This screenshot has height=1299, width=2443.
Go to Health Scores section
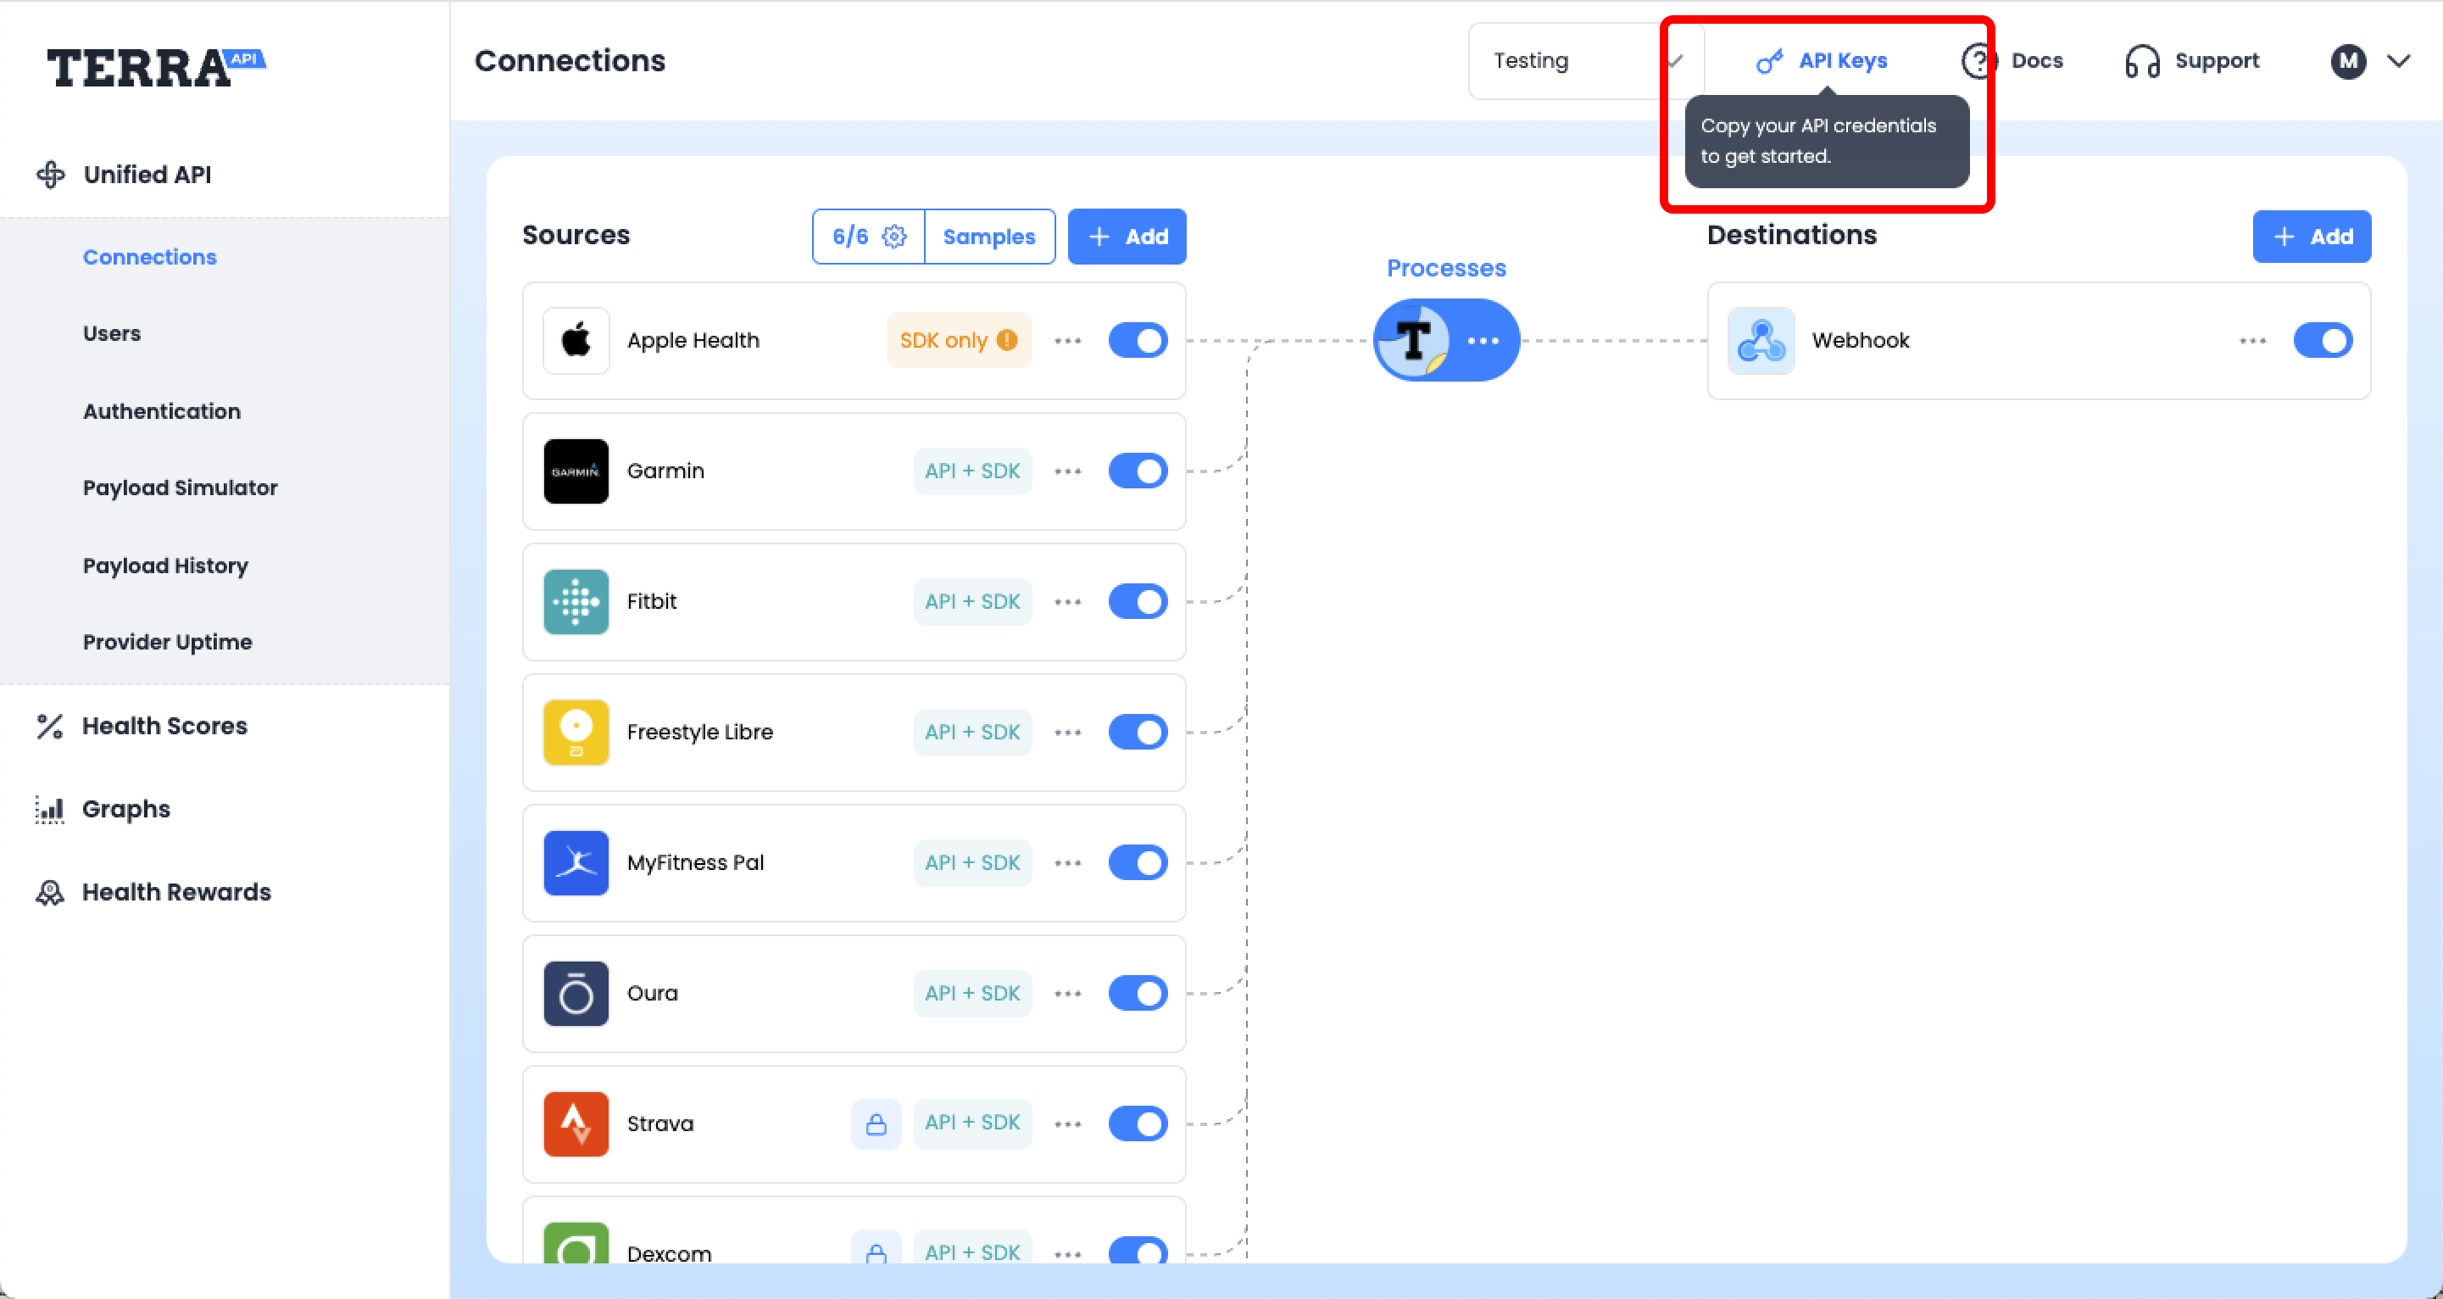[164, 726]
